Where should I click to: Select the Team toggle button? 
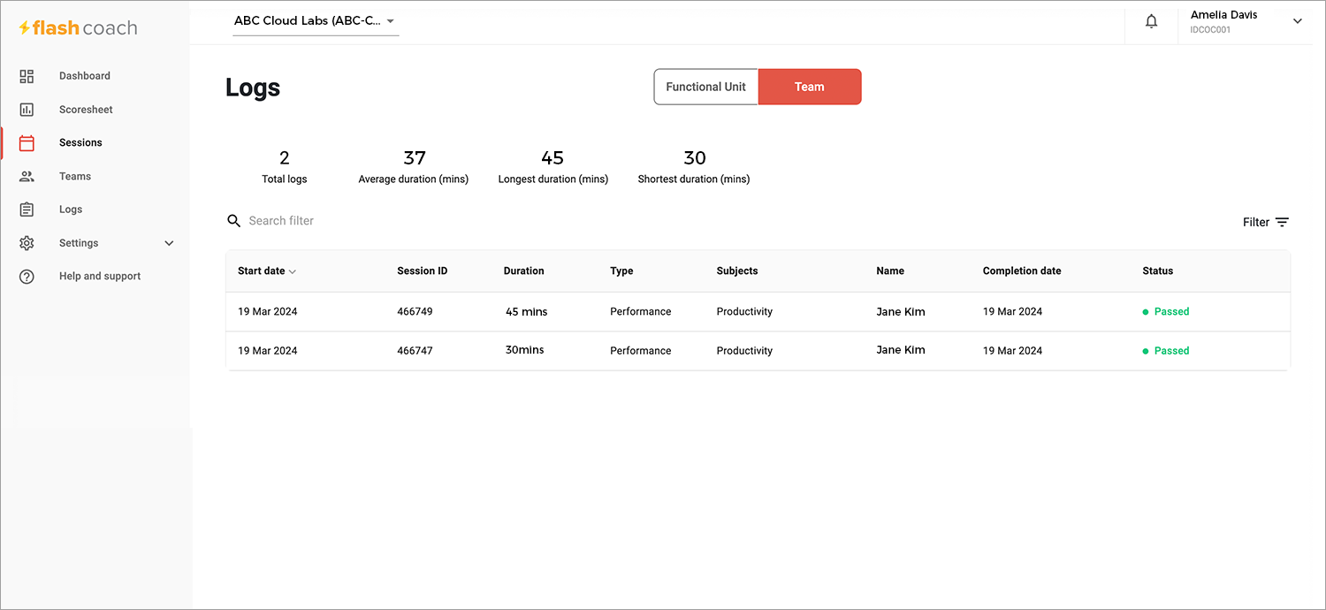[810, 87]
